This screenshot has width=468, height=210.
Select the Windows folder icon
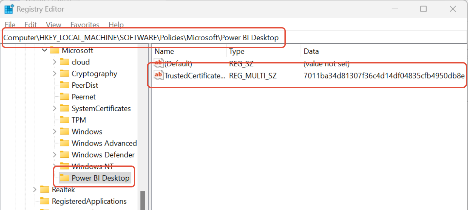click(65, 132)
